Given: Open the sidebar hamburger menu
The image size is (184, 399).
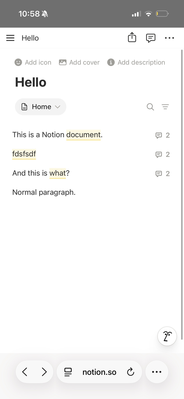Looking at the screenshot, I should click(x=10, y=38).
